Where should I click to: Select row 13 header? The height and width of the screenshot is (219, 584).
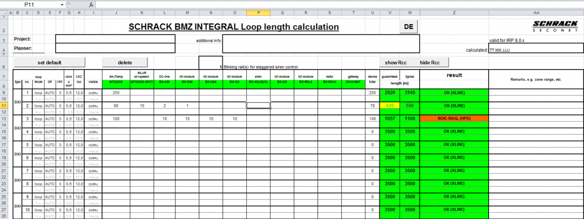tap(4, 118)
